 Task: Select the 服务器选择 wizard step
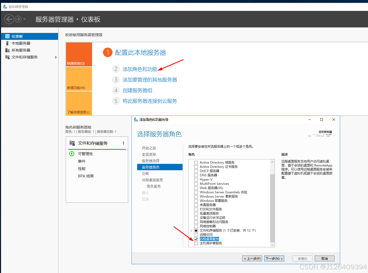[x=151, y=161]
